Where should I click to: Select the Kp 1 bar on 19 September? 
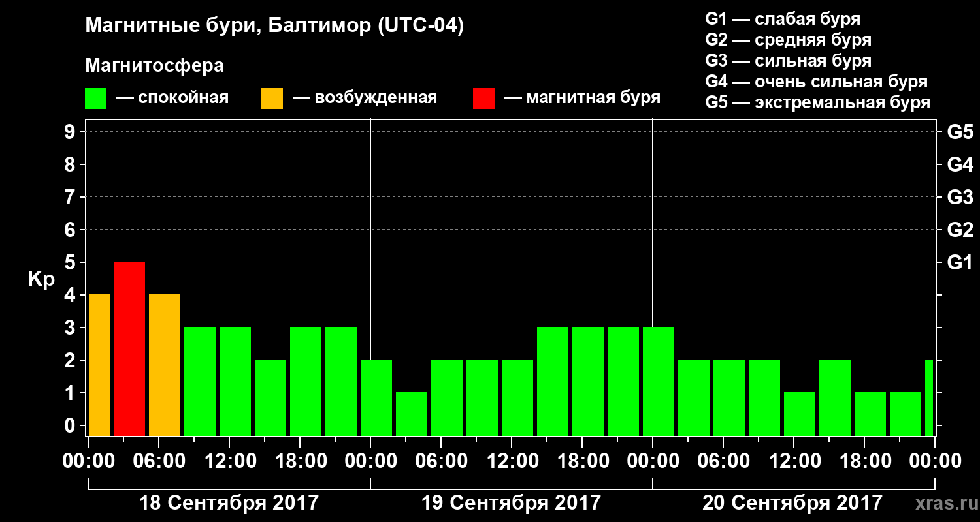(412, 414)
